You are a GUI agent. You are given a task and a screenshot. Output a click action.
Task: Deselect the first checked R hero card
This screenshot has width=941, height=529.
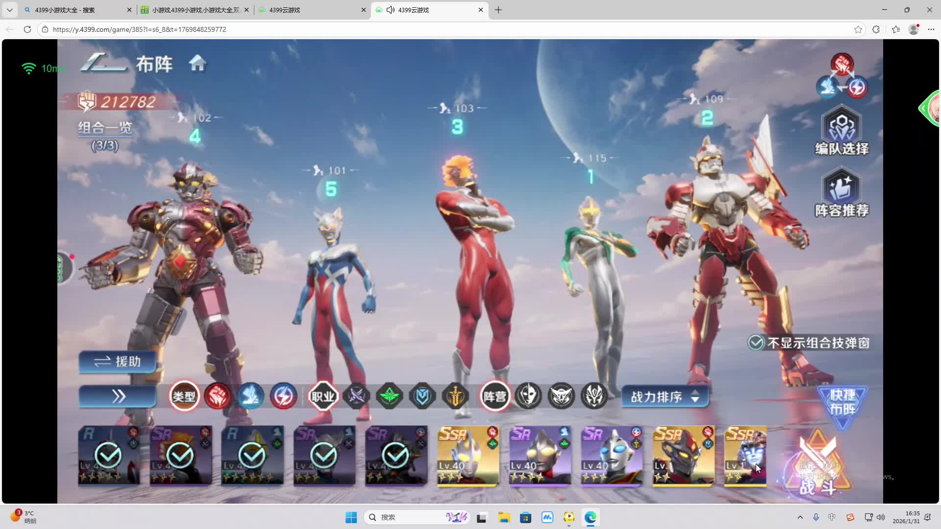(x=108, y=456)
